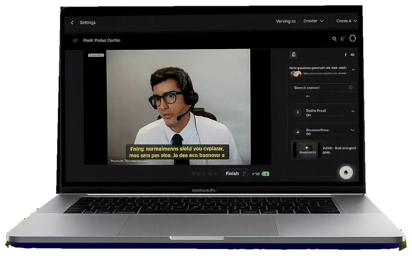The image size is (412, 256).
Task: Click the round dark icon next to search
Action: pyautogui.click(x=343, y=39)
